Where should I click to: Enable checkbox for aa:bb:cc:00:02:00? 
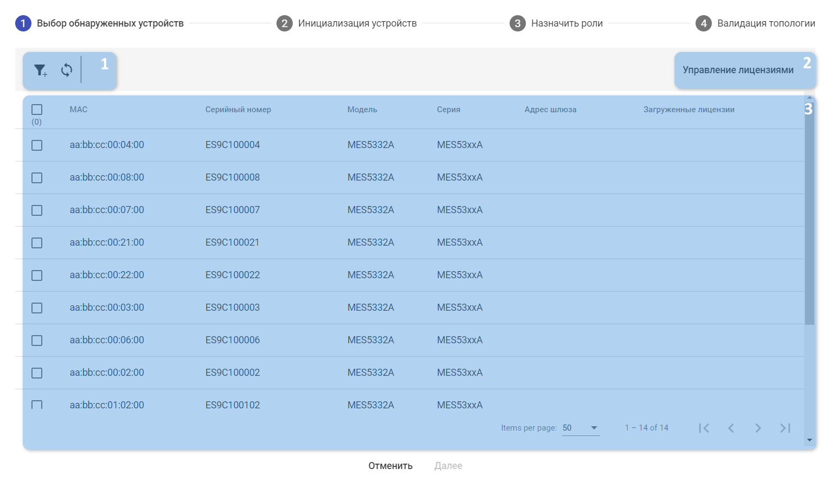[x=37, y=373]
